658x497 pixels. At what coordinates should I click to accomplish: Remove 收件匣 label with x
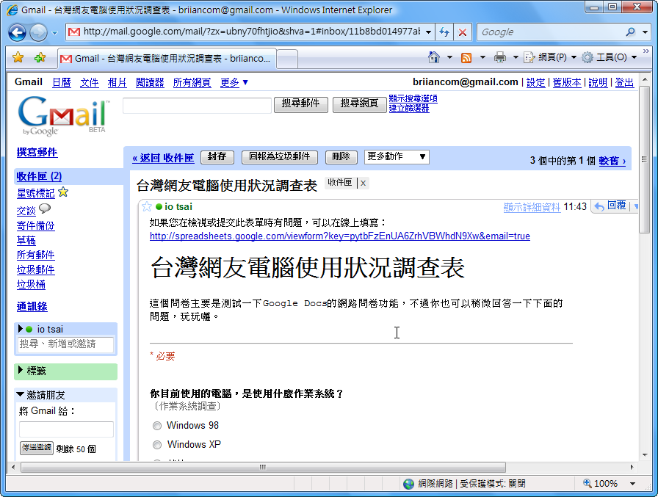click(x=363, y=184)
